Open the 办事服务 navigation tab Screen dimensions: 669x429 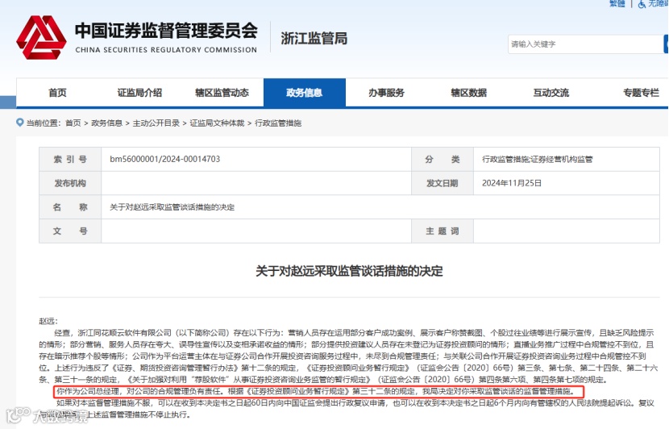(x=387, y=93)
